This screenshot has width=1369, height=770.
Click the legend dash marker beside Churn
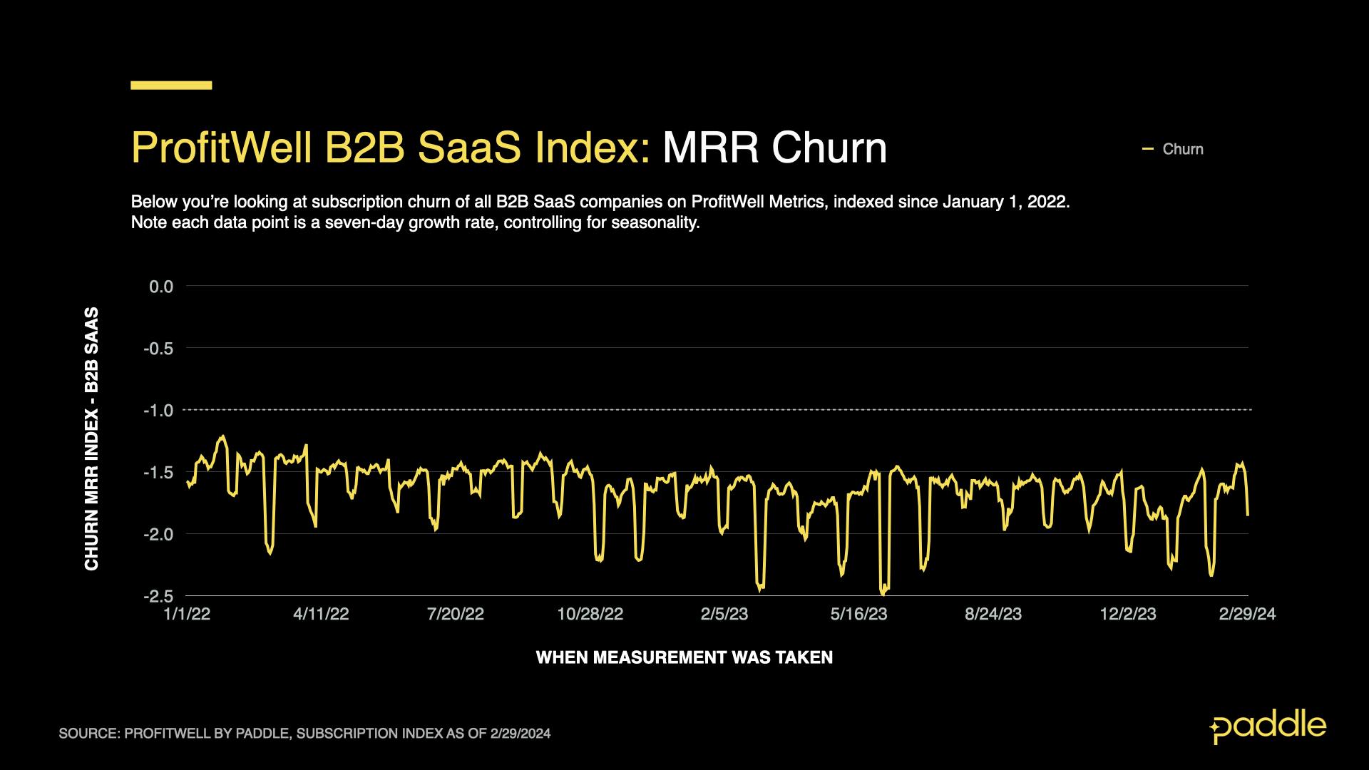point(1149,148)
